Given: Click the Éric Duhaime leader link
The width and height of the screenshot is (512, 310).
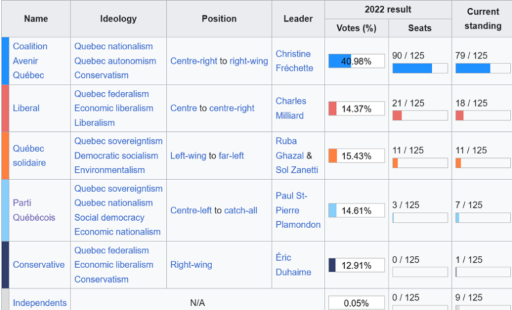Looking at the screenshot, I should point(293,265).
